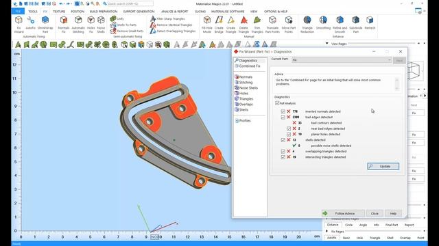Choose Refine and Smooth tool
439x246 pixels.
tap(340, 25)
